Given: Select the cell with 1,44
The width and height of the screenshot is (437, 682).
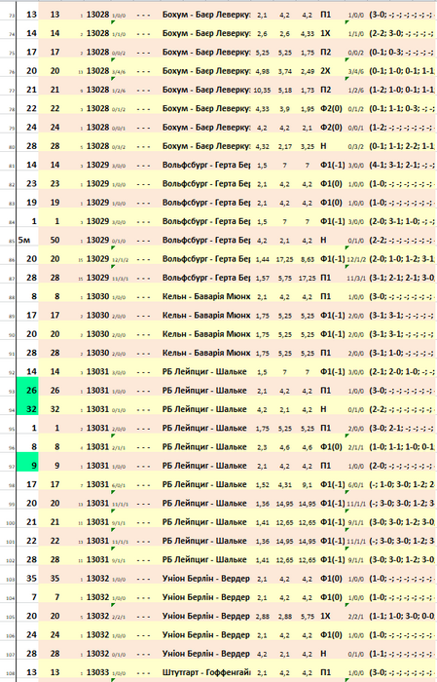Looking at the screenshot, I should click(262, 259).
